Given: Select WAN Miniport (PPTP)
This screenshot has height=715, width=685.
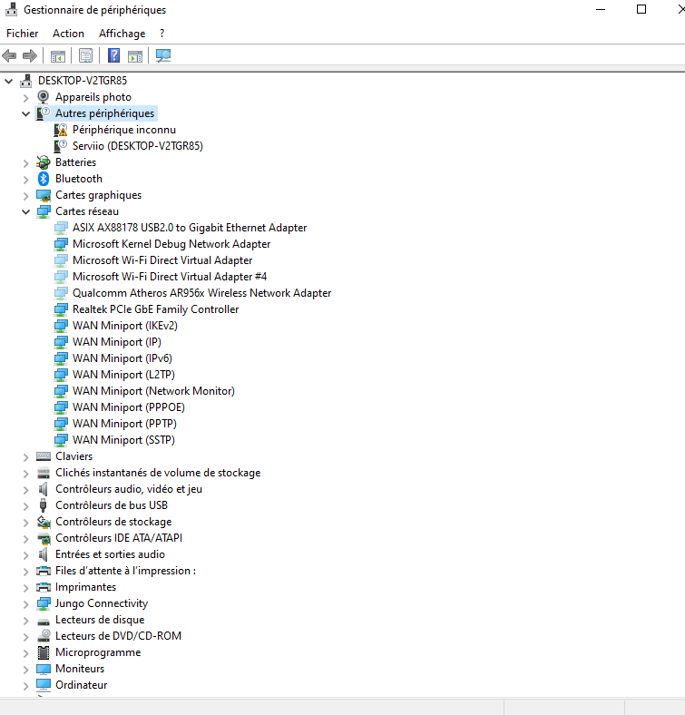Looking at the screenshot, I should pyautogui.click(x=124, y=424).
